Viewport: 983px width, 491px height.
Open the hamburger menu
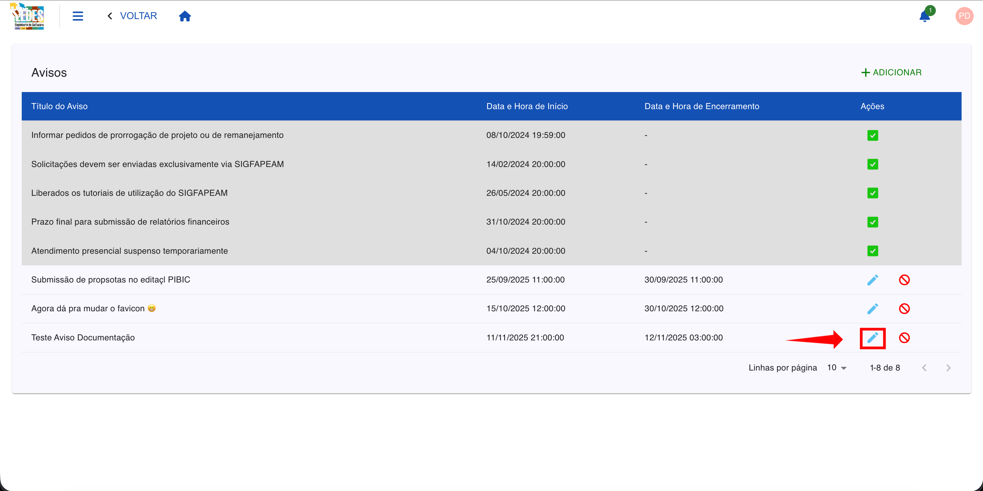point(78,16)
